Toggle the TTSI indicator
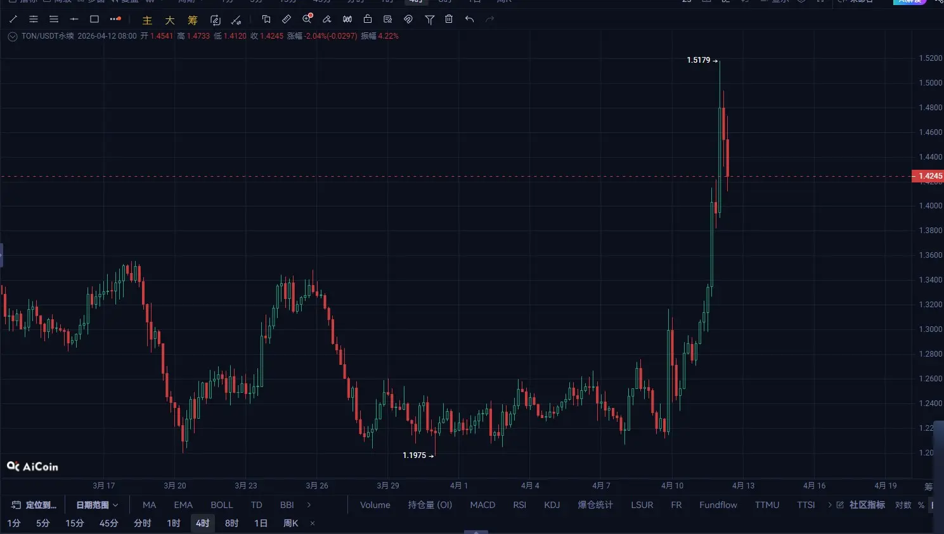The width and height of the screenshot is (944, 534). coord(806,505)
